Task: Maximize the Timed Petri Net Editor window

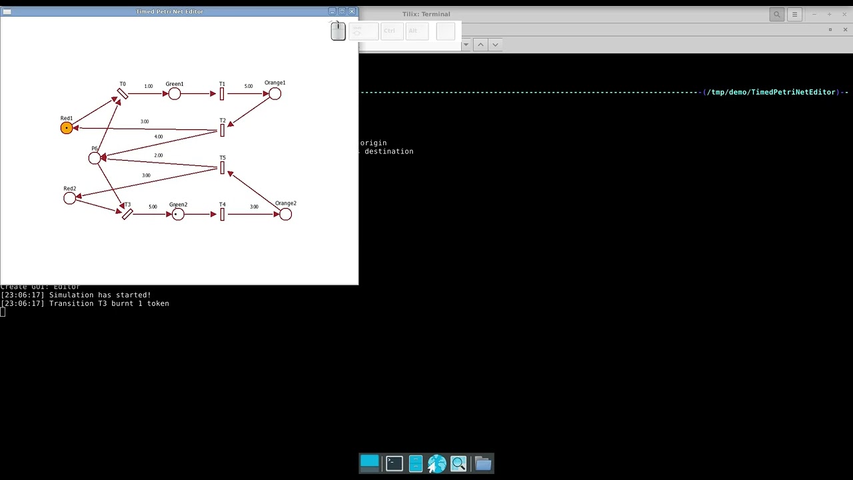Action: coord(342,11)
